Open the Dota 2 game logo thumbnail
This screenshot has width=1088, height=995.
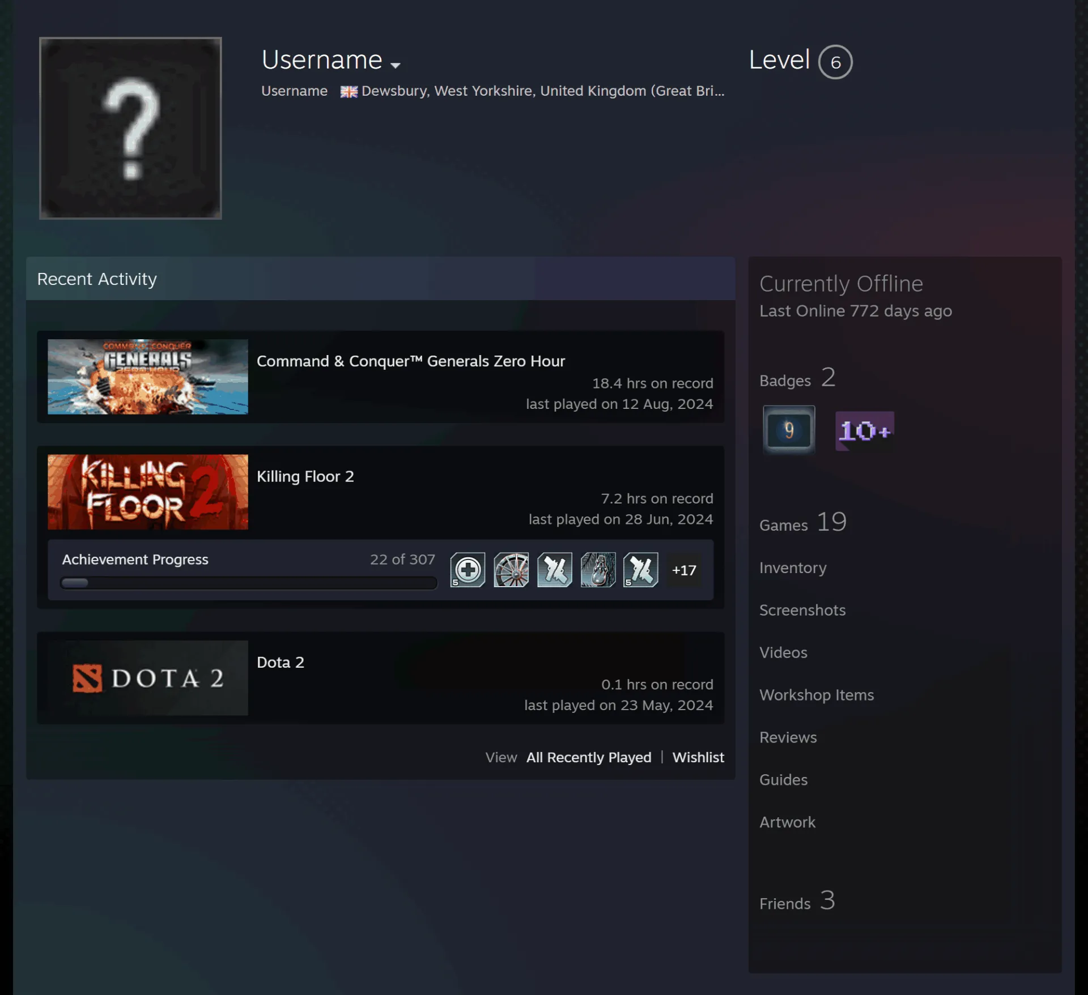click(148, 678)
